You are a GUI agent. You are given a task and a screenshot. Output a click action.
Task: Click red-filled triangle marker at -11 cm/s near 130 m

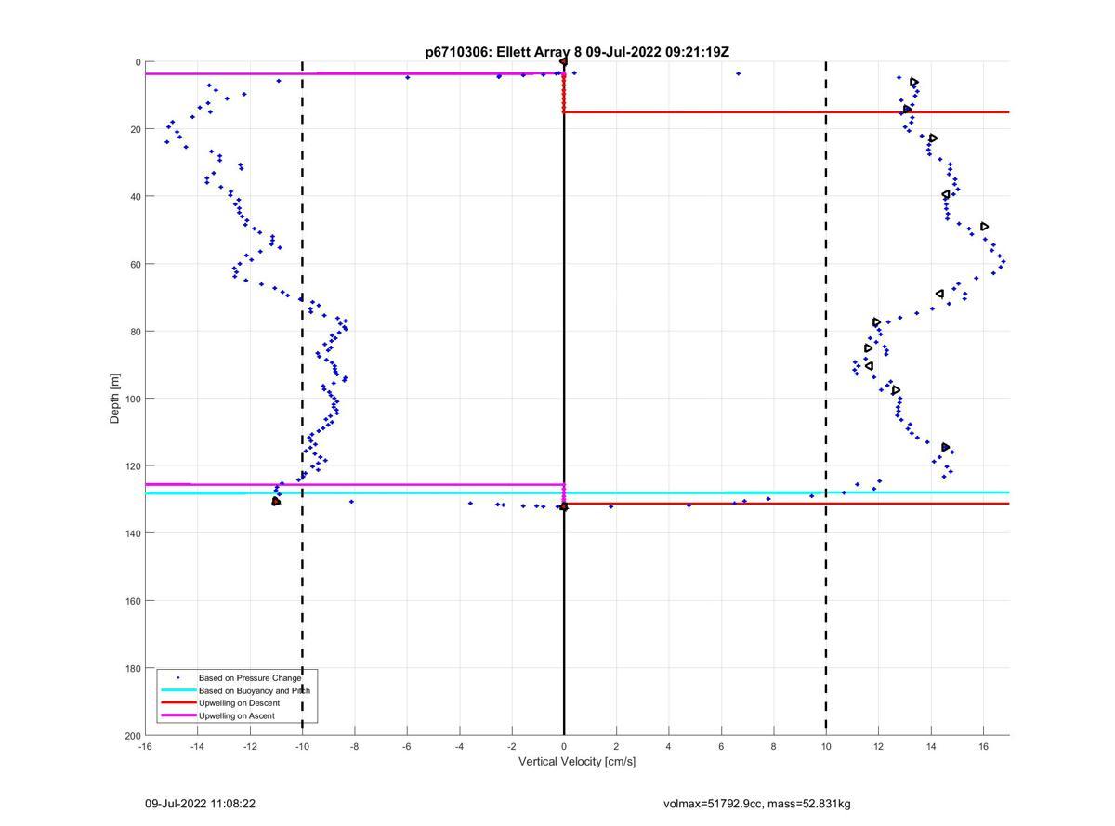point(276,502)
